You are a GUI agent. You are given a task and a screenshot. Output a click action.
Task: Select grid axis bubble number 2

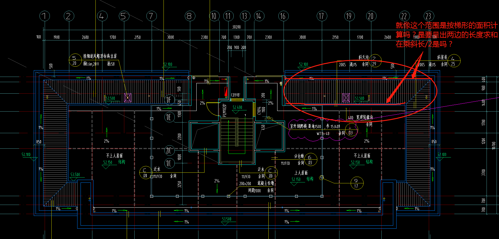coord(69,16)
